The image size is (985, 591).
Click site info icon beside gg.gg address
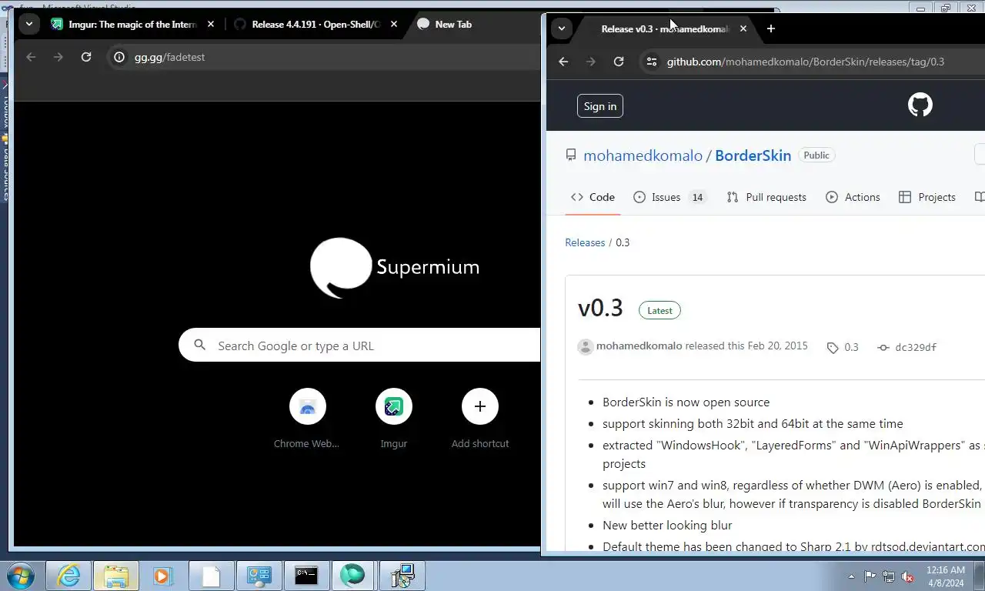click(x=119, y=57)
